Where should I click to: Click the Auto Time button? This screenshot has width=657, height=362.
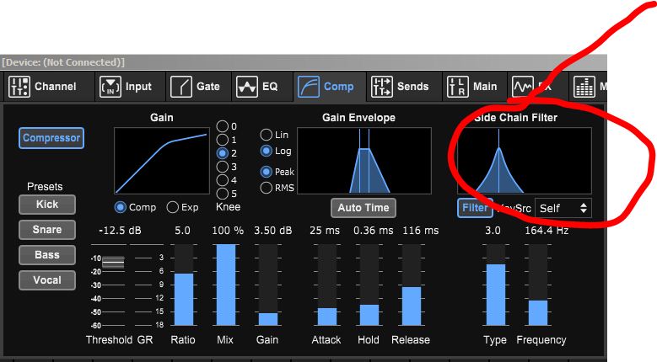pos(364,208)
